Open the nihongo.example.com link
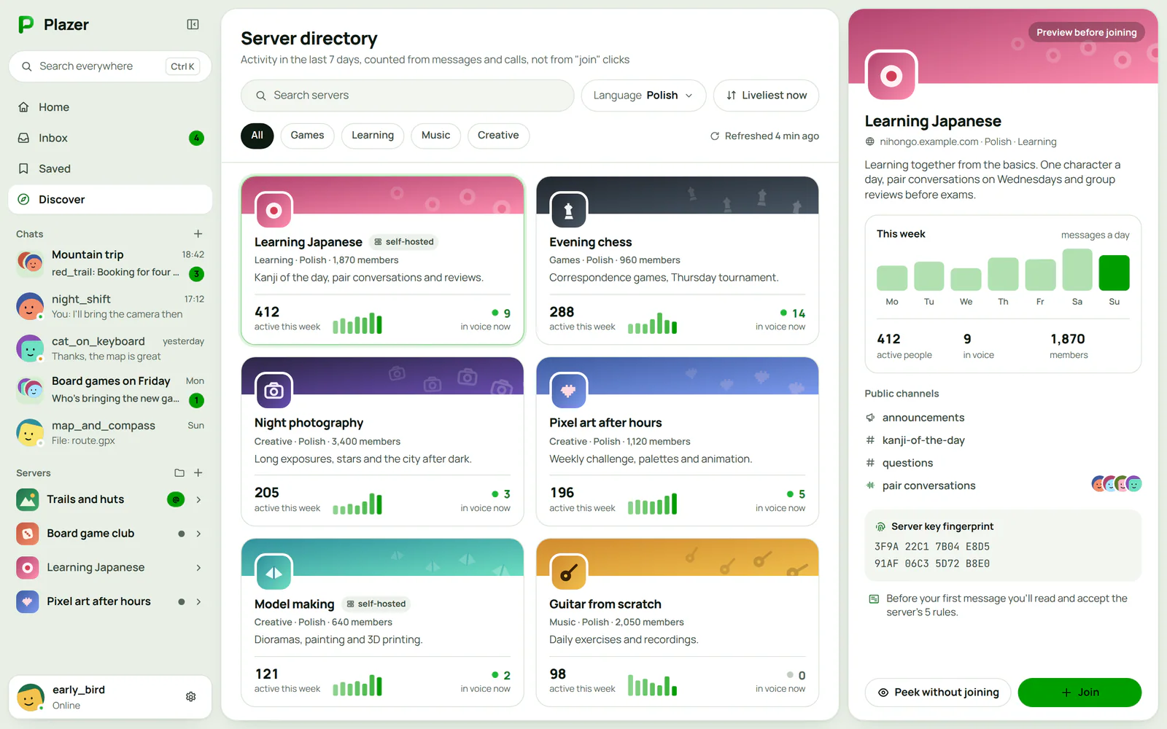 (x=928, y=142)
